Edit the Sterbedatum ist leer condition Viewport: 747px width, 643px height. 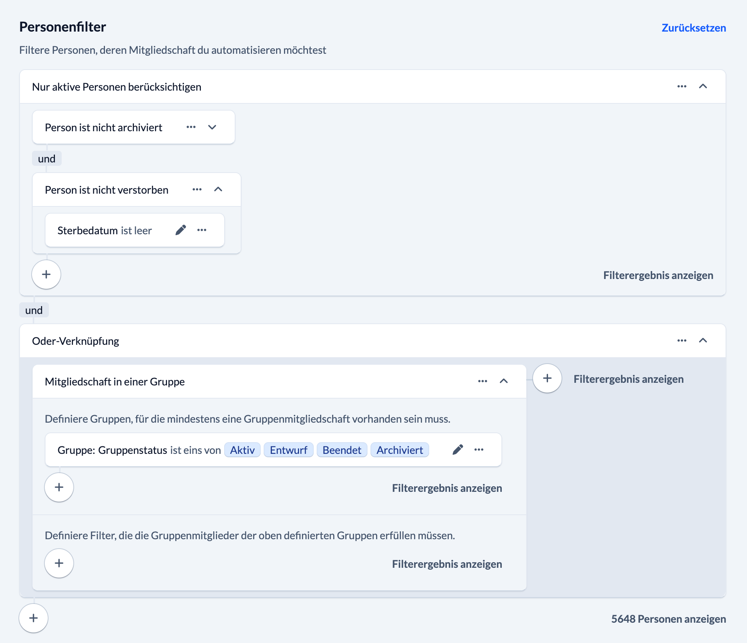[181, 230]
